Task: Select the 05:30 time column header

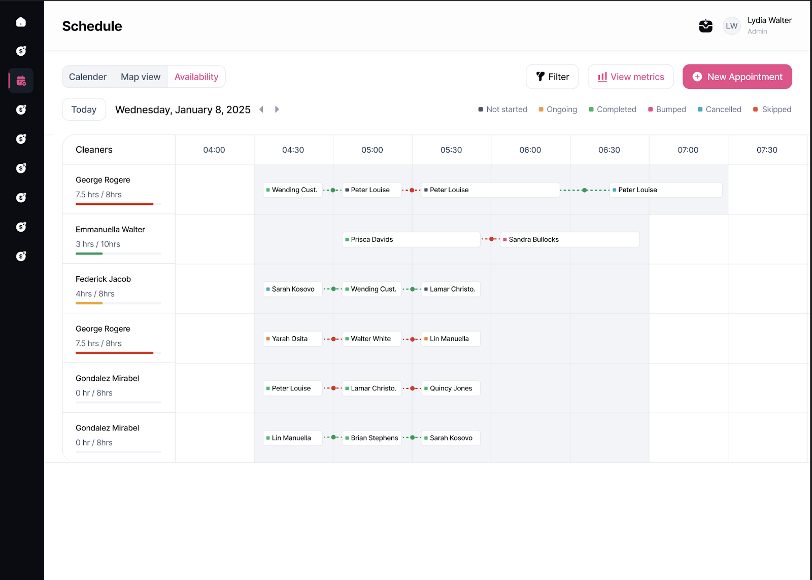Action: [x=451, y=150]
